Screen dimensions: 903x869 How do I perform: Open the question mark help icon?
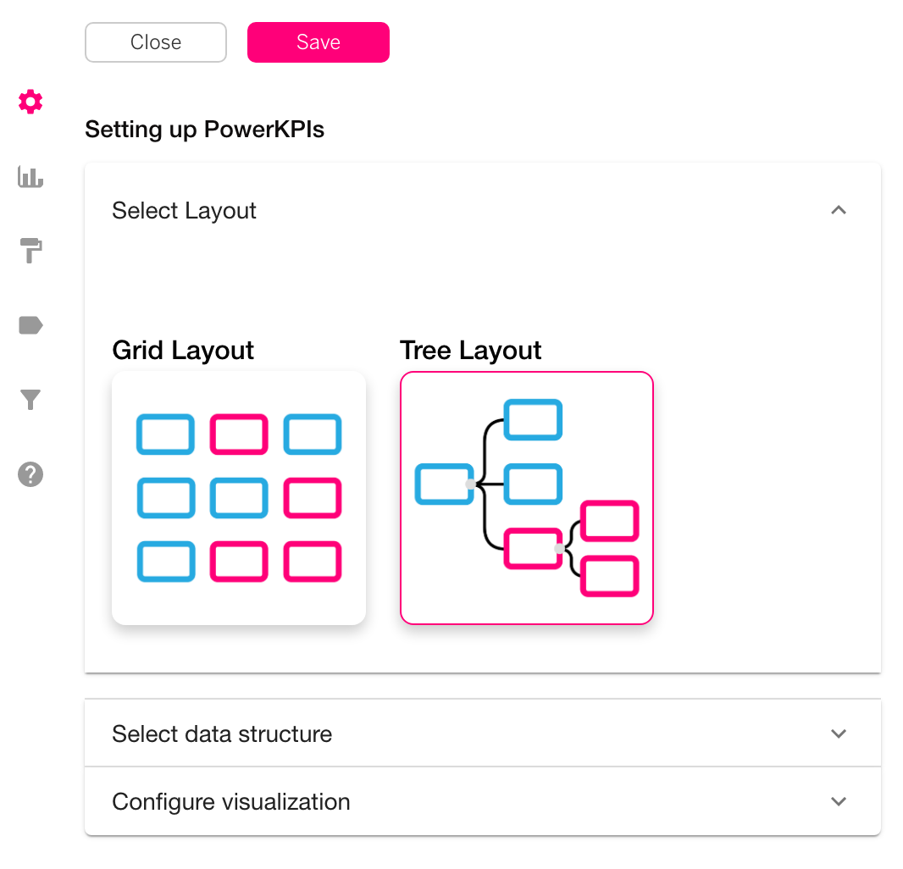tap(30, 474)
